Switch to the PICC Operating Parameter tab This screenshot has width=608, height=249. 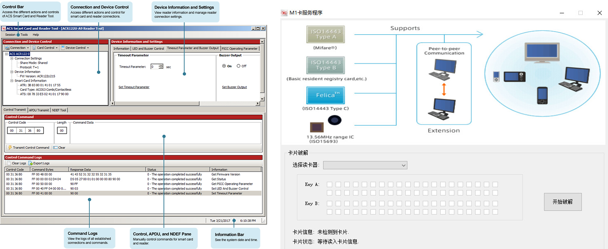[x=240, y=49]
